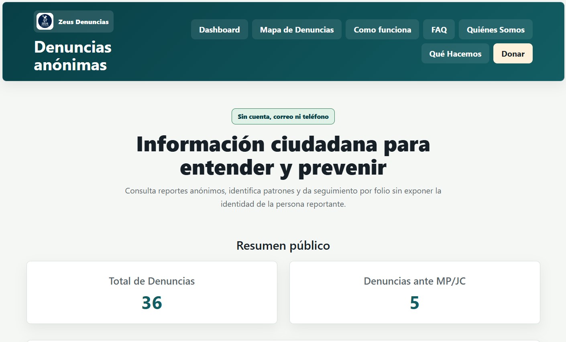Click the 'Información ciudadana para entender y prevenir' heading
Screen dimensions: 566x342
coord(283,156)
